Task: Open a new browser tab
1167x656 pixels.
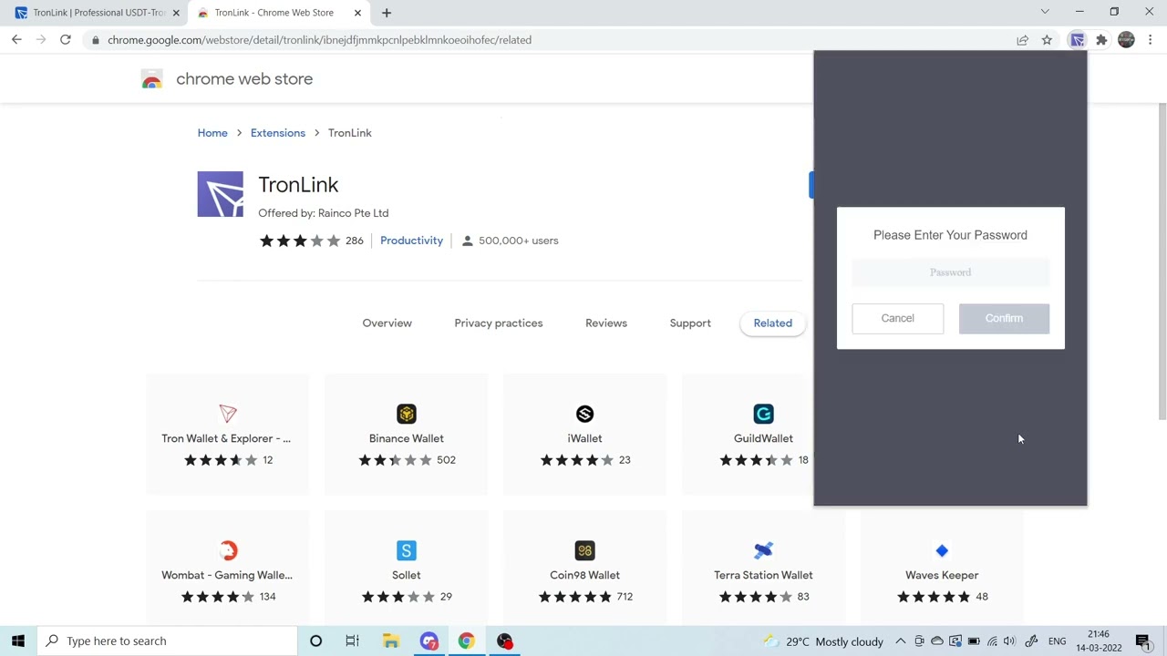Action: click(x=387, y=13)
